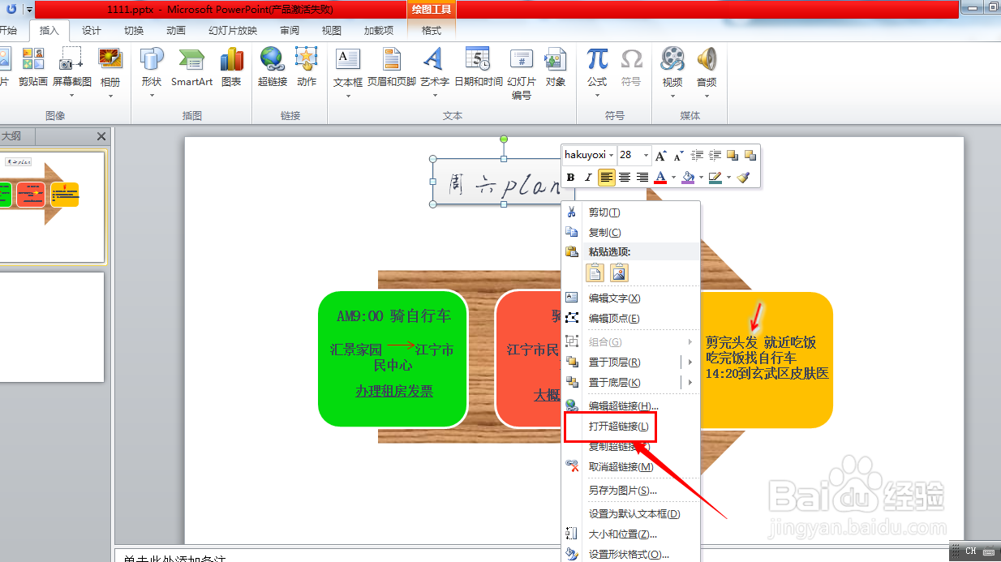Choose Cut (剪切) in context menu

631,212
